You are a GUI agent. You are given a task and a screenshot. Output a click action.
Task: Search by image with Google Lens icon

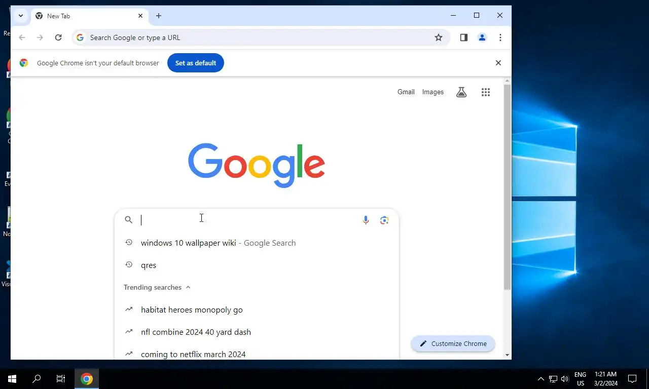click(x=384, y=220)
